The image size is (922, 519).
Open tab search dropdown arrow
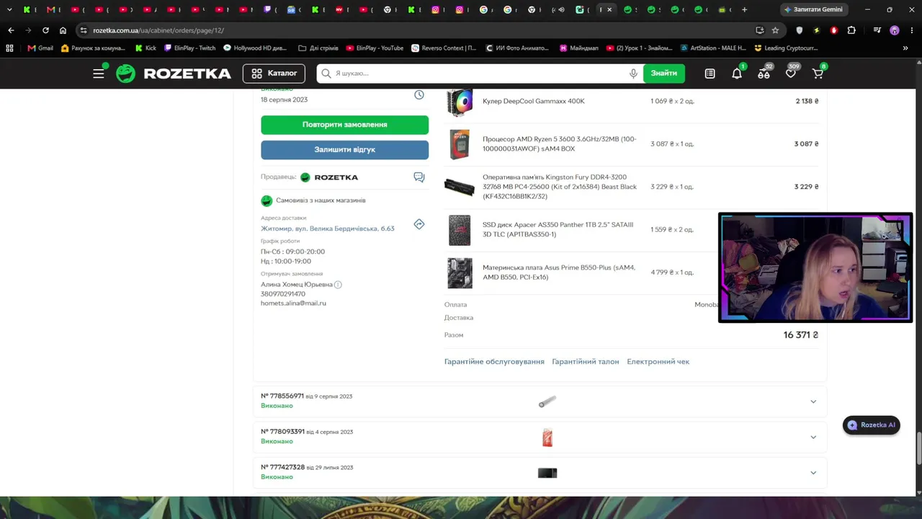tap(9, 9)
